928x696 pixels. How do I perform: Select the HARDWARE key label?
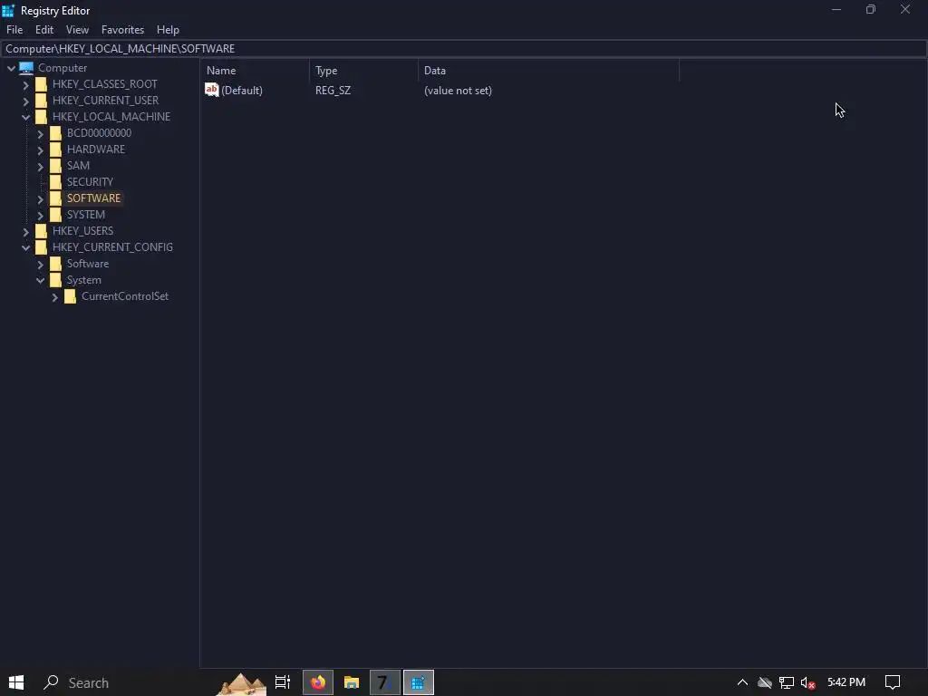tap(96, 150)
